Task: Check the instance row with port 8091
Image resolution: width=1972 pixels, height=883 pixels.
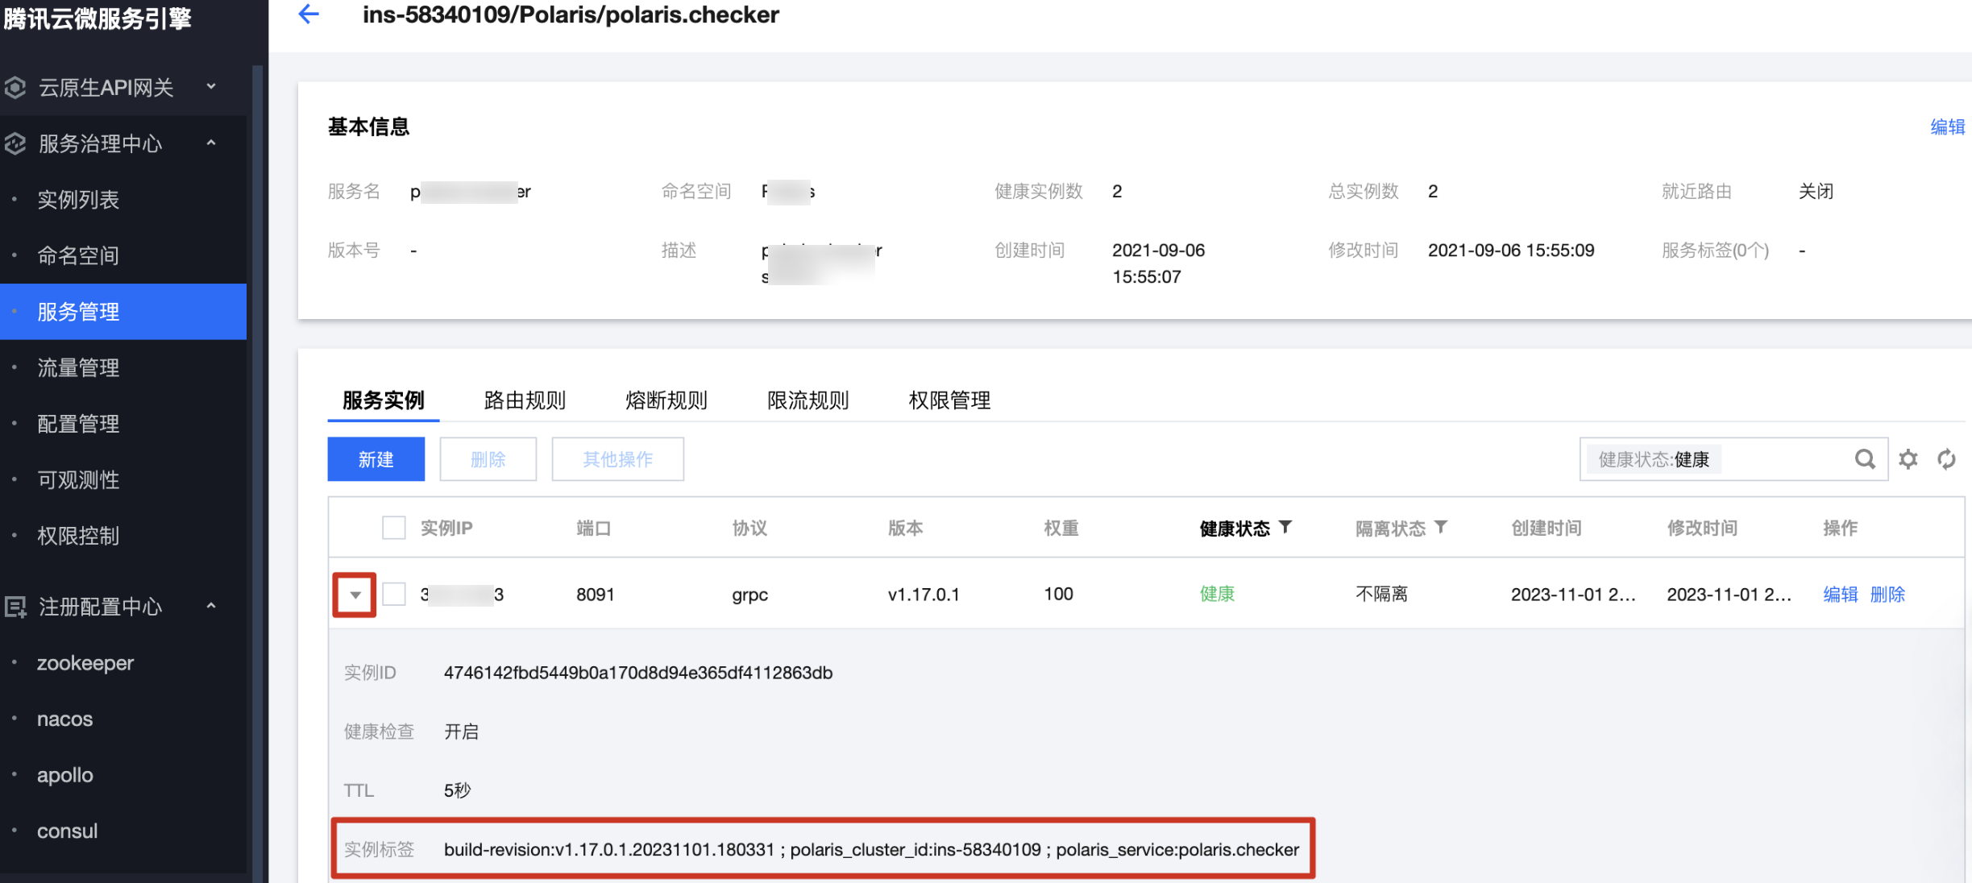Action: (x=393, y=595)
